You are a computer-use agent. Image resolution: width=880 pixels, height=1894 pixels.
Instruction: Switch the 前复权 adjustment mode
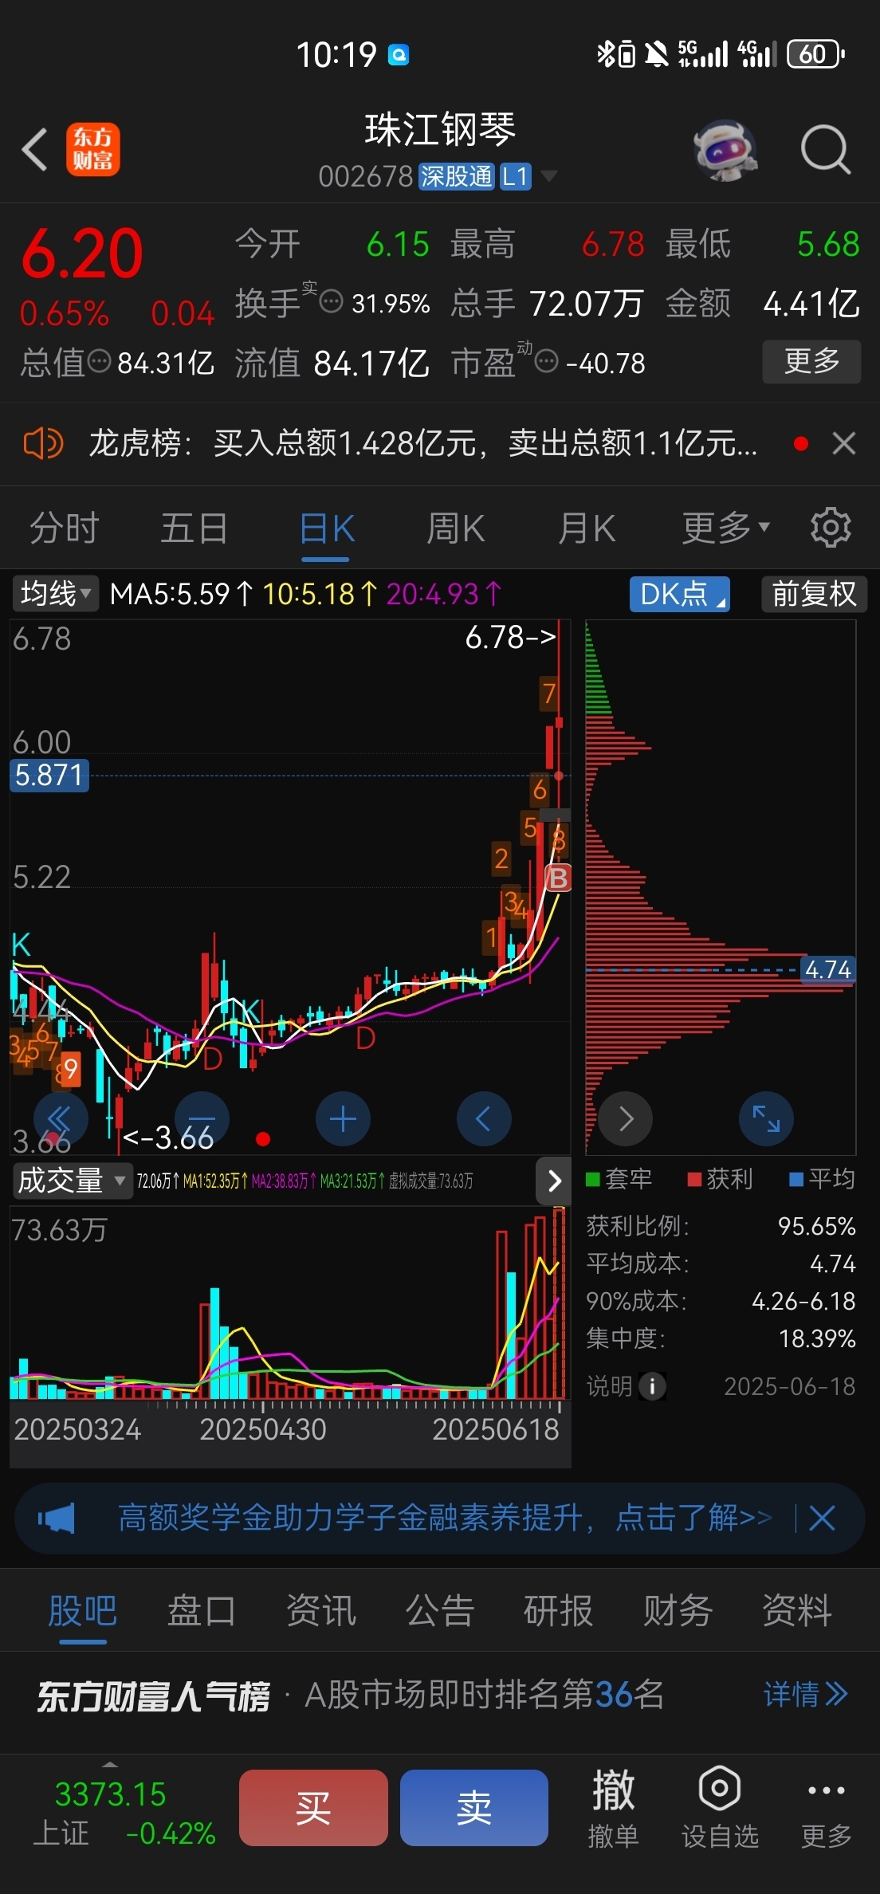click(814, 594)
